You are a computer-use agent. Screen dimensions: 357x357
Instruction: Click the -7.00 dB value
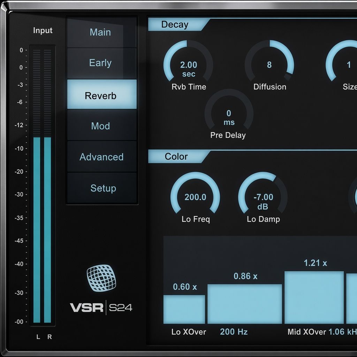click(263, 202)
